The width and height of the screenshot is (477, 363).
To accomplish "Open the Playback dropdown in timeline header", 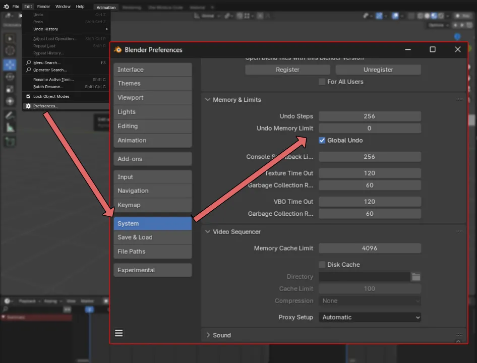I will coord(29,301).
